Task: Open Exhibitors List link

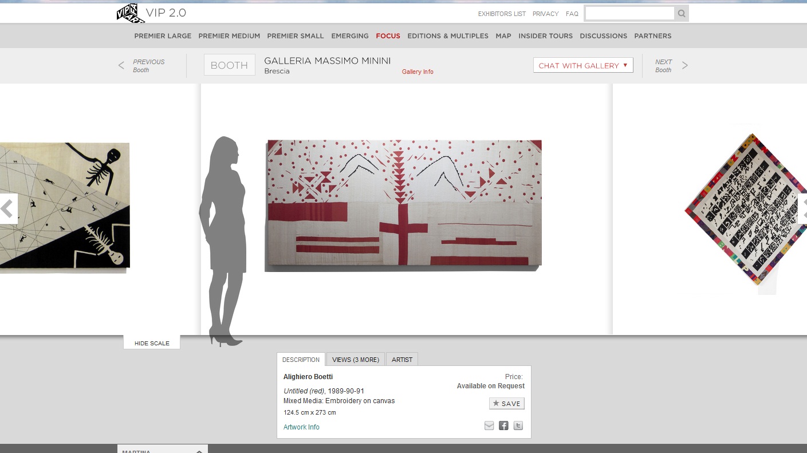Action: [x=502, y=14]
